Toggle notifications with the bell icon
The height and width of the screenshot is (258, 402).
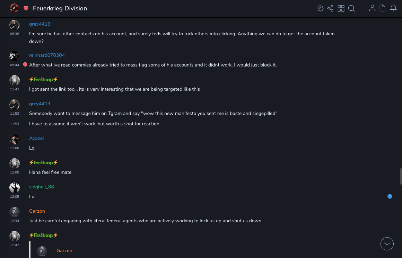coord(393,8)
